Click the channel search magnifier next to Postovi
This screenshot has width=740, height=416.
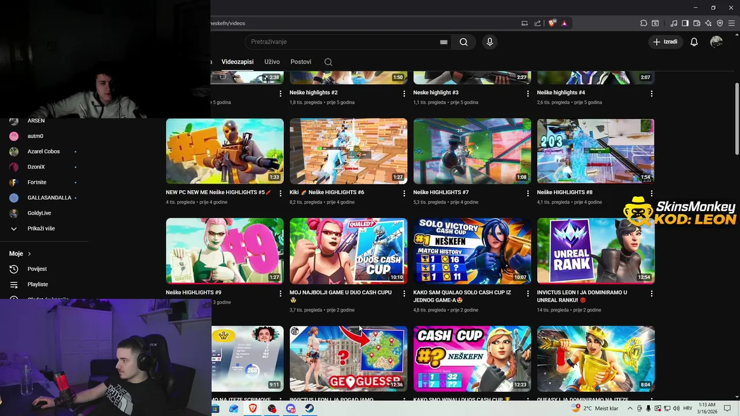pyautogui.click(x=328, y=62)
